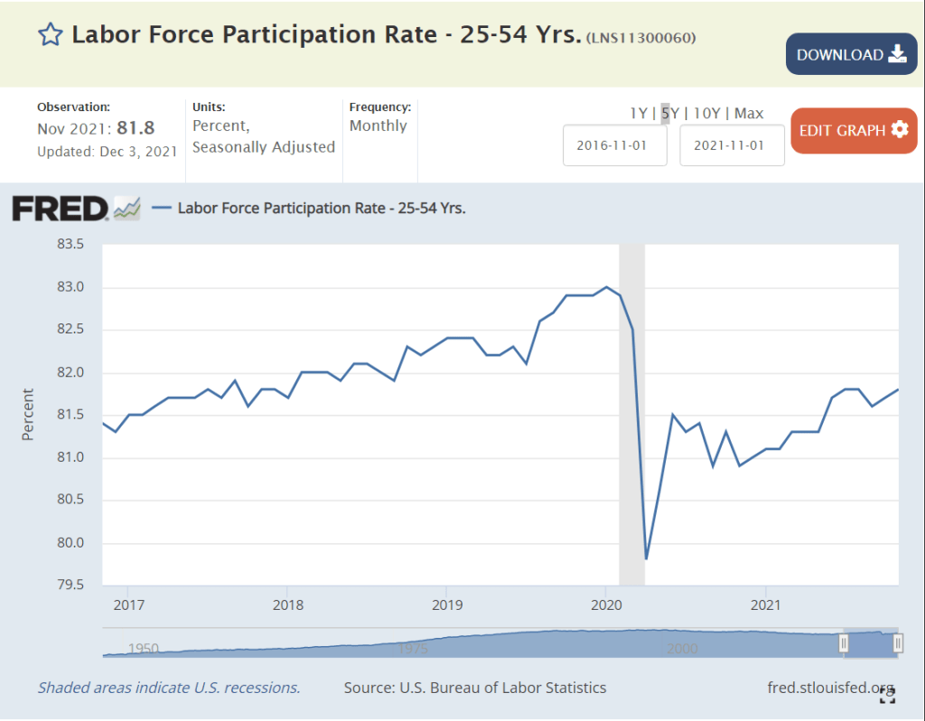The image size is (925, 721).
Task: Click the download arrow icon
Action: [x=897, y=54]
